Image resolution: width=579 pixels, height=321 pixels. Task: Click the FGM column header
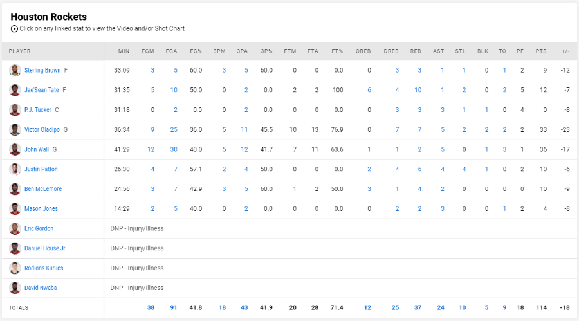[148, 51]
